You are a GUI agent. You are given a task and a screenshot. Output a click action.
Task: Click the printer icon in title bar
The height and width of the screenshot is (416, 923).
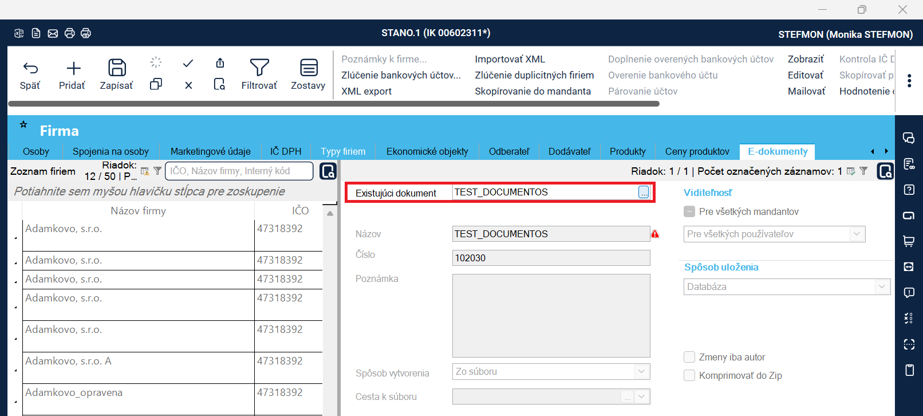pos(69,33)
